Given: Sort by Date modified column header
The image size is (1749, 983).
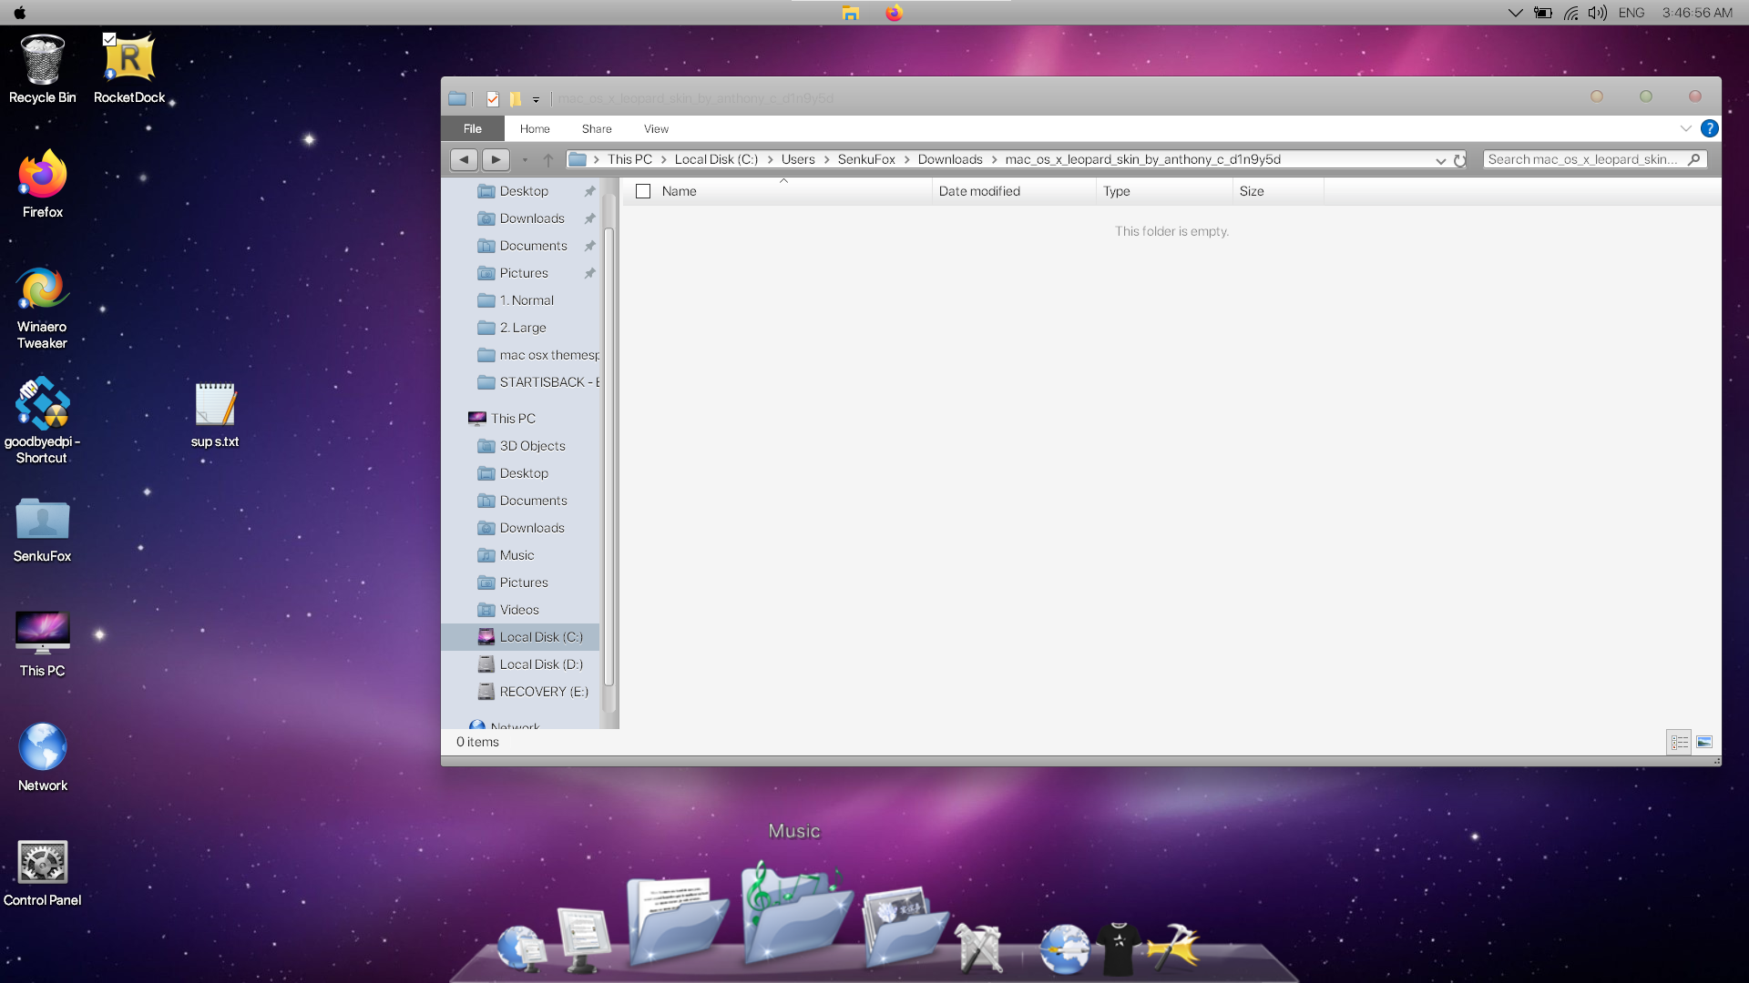Looking at the screenshot, I should point(979,191).
